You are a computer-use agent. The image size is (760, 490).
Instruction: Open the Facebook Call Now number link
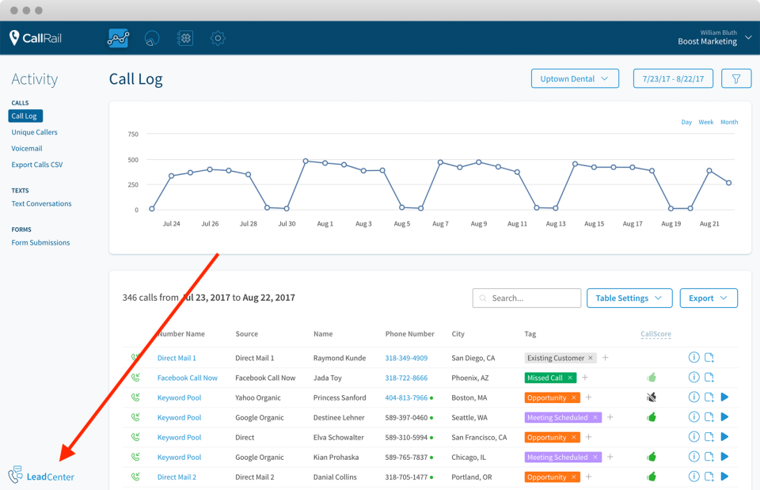(x=187, y=378)
